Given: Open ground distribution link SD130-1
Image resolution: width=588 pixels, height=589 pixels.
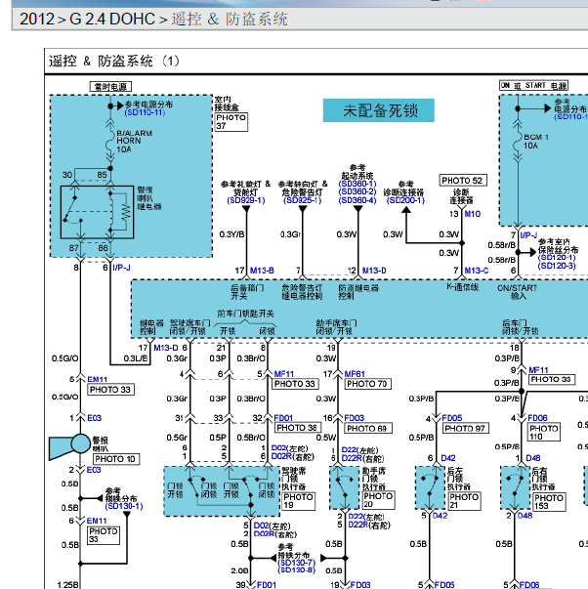Looking at the screenshot, I should click(124, 506).
